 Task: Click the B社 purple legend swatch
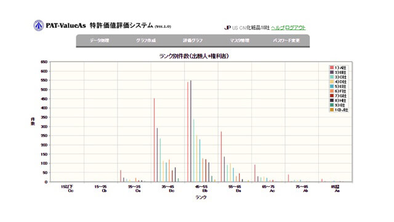point(332,73)
